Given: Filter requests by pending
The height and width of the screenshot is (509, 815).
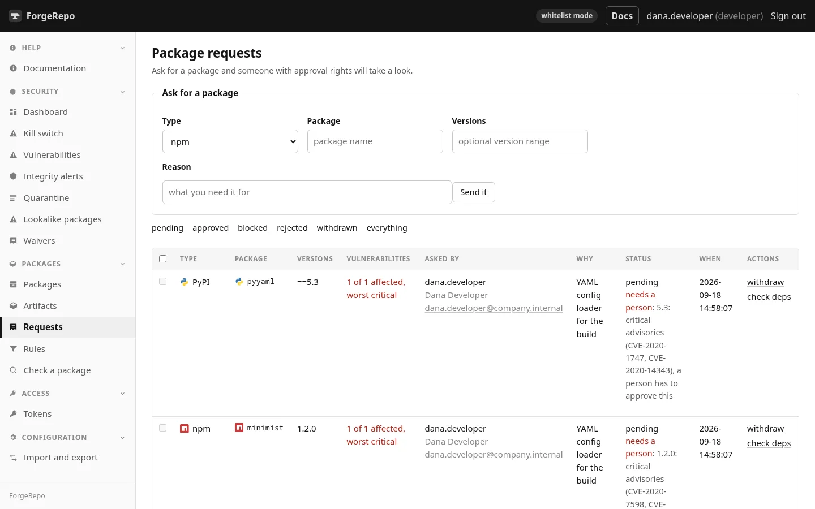Looking at the screenshot, I should [x=168, y=228].
